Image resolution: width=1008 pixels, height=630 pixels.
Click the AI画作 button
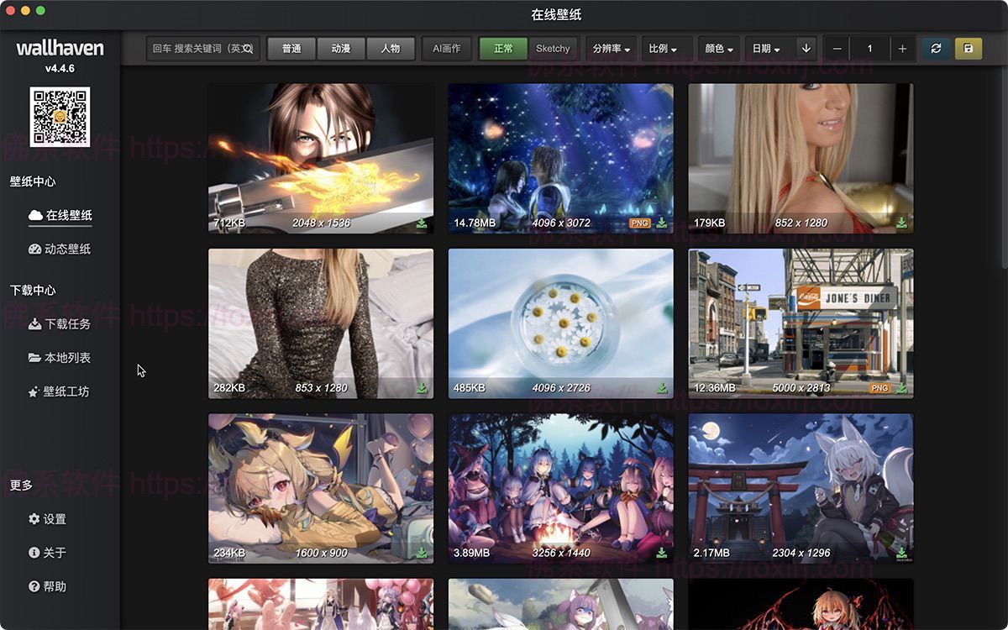tap(446, 49)
